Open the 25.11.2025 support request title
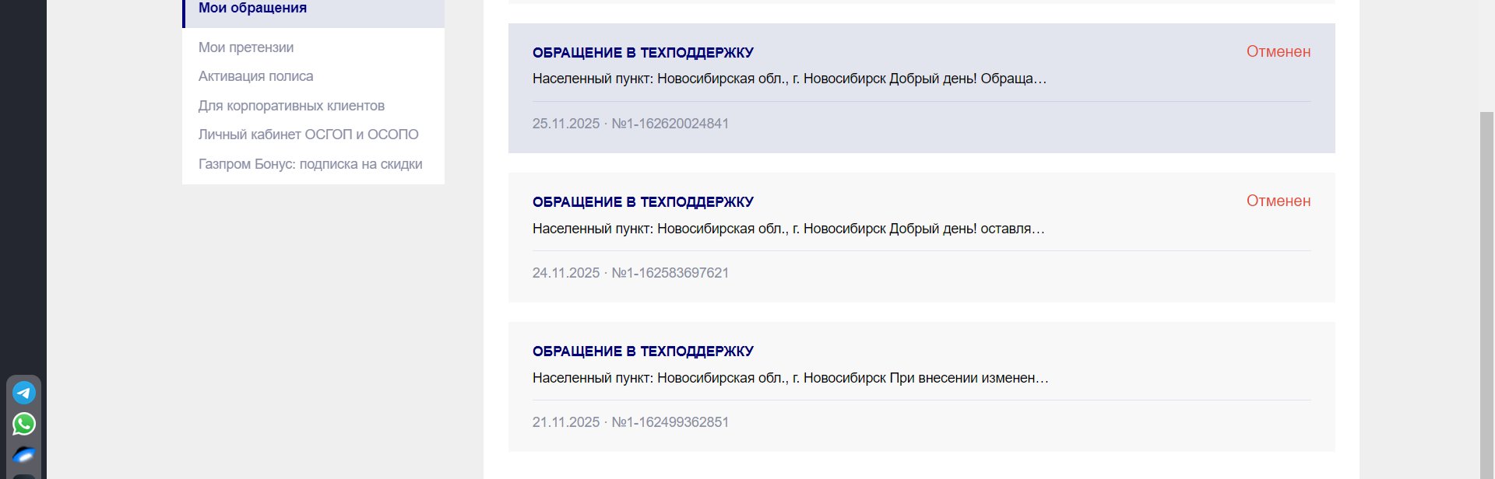 (643, 53)
